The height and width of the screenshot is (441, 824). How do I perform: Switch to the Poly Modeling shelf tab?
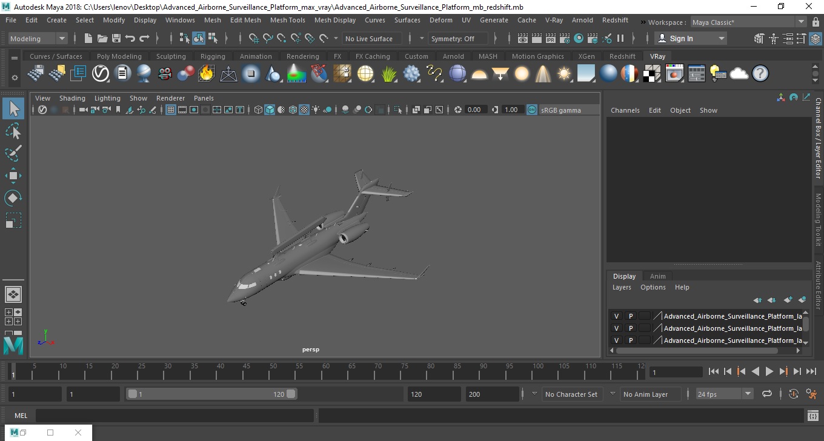pyautogui.click(x=119, y=56)
